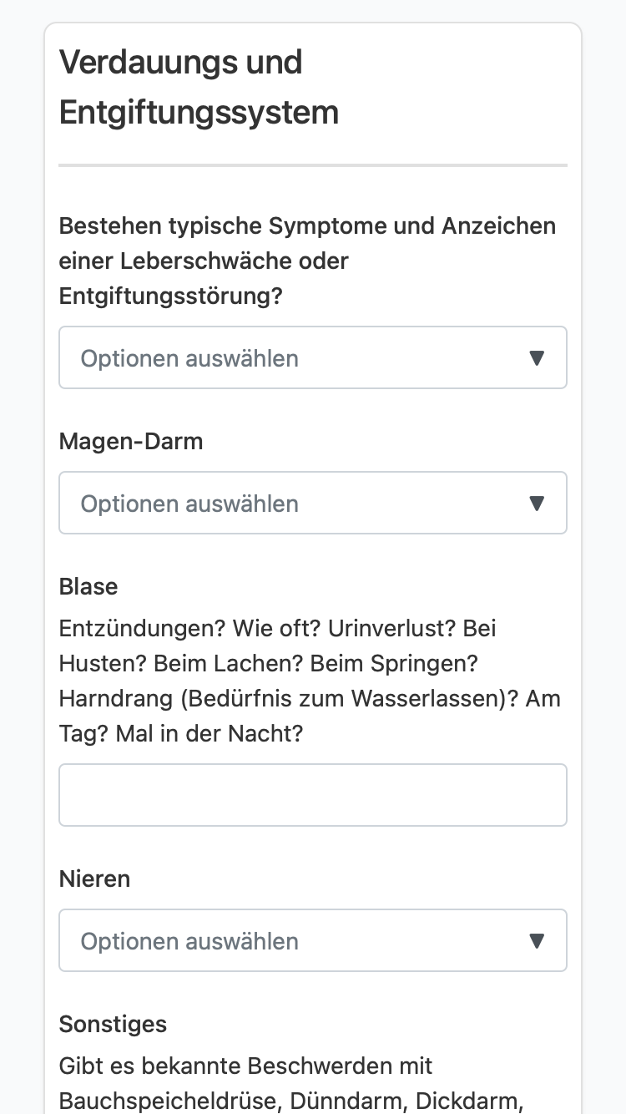Image resolution: width=626 pixels, height=1114 pixels.
Task: Click the Blase field label
Action: 88,586
